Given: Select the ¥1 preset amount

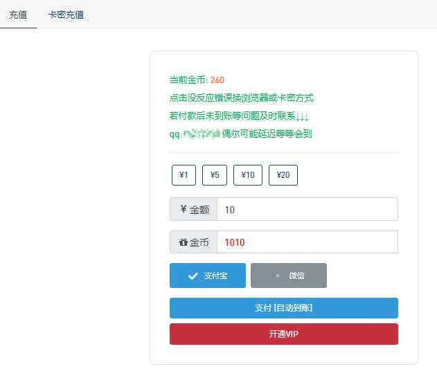Looking at the screenshot, I should coord(184,175).
